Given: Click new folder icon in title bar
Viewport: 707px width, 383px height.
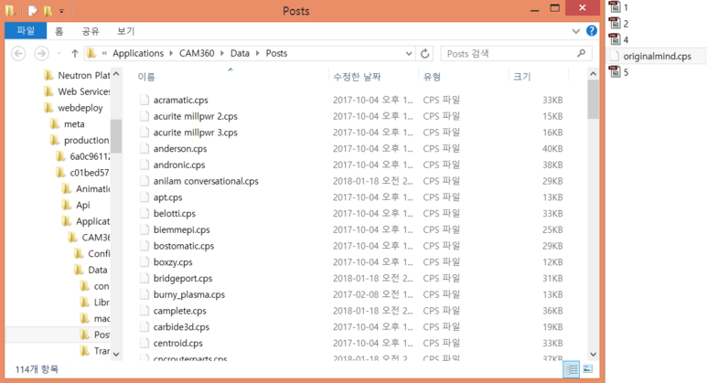Looking at the screenshot, I should tap(48, 10).
